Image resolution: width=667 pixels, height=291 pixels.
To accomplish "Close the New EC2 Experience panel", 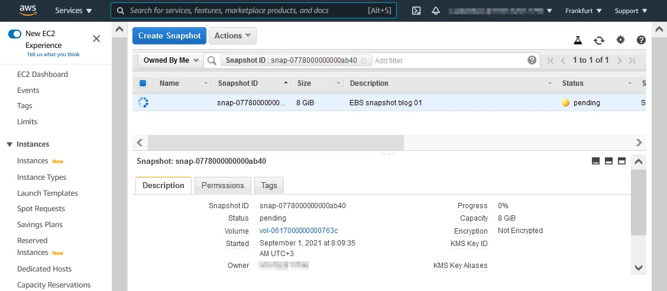I will [96, 38].
